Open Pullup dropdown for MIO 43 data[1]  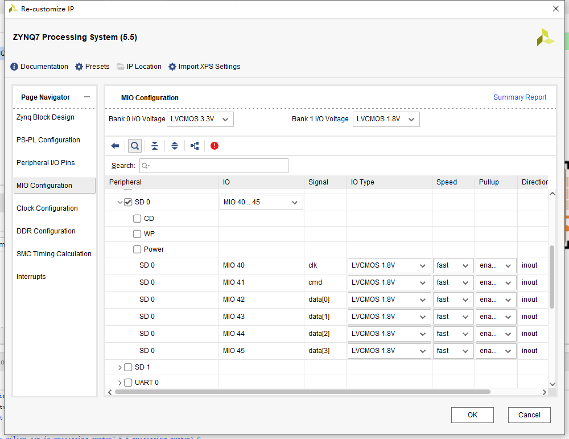coord(496,317)
